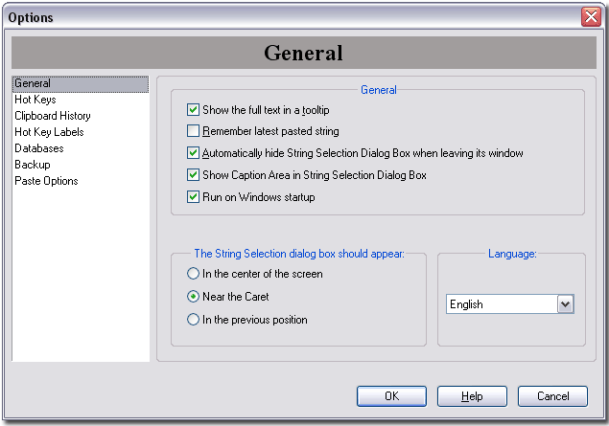Open the Hot Keys options page
The image size is (609, 426).
pyautogui.click(x=81, y=100)
